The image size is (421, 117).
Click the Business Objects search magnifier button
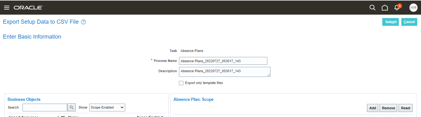(x=72, y=107)
